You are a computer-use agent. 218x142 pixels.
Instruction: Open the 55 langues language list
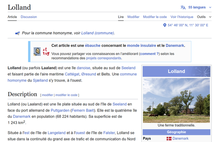tap(197, 7)
